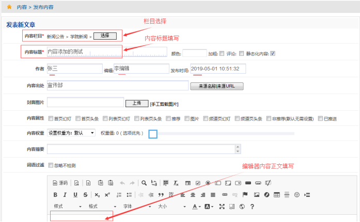360x222 pixels.
Task: Click the weight slider handle
Action: coord(152,134)
